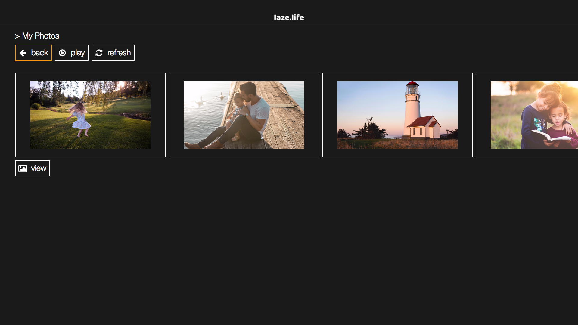Go back to the previous screen
578x325 pixels.
pyautogui.click(x=33, y=53)
